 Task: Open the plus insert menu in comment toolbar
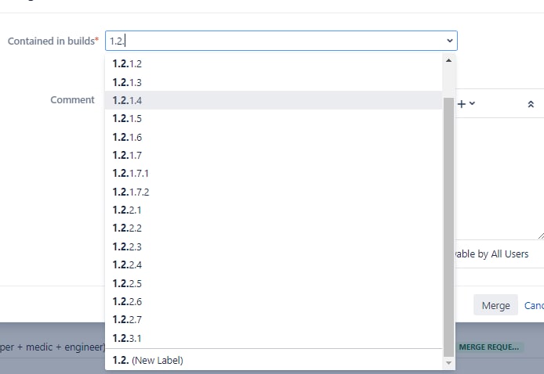[466, 104]
